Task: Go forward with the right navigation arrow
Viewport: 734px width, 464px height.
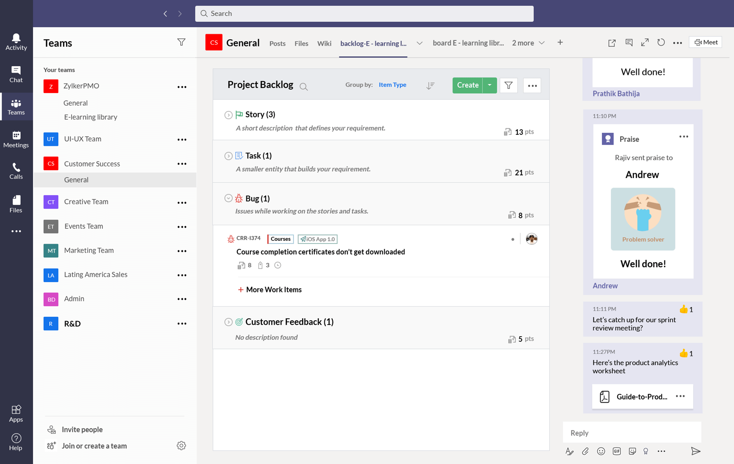Action: point(180,14)
